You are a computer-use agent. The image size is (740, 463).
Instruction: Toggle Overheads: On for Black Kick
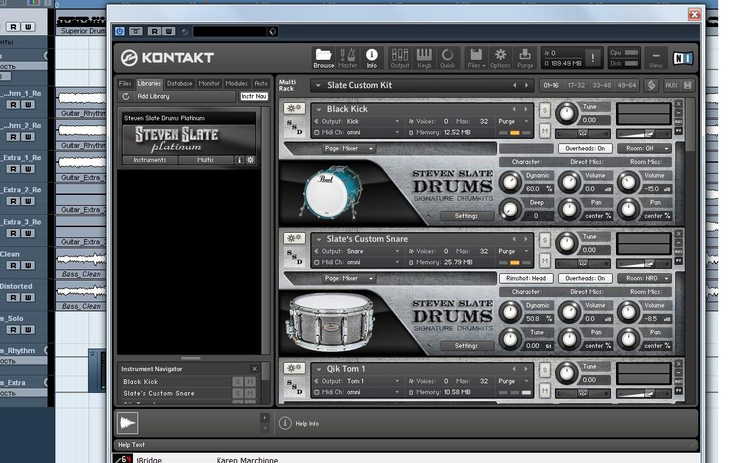coord(585,149)
